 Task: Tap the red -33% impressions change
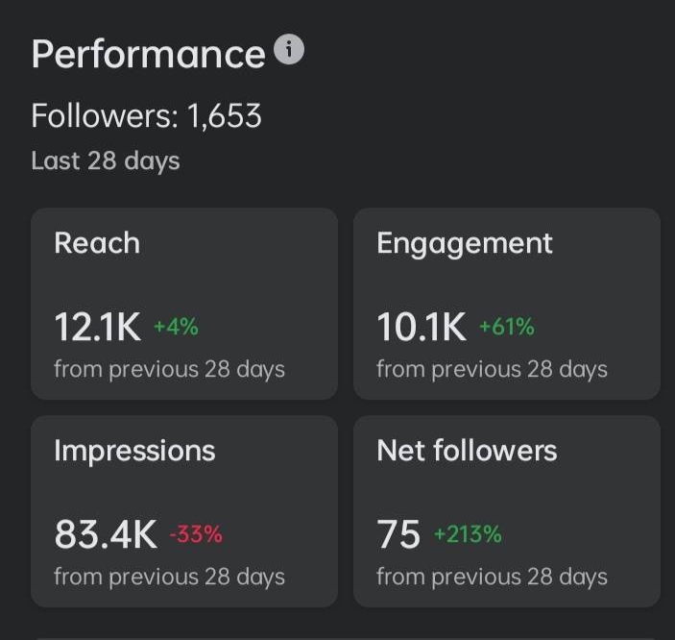pyautogui.click(x=196, y=534)
